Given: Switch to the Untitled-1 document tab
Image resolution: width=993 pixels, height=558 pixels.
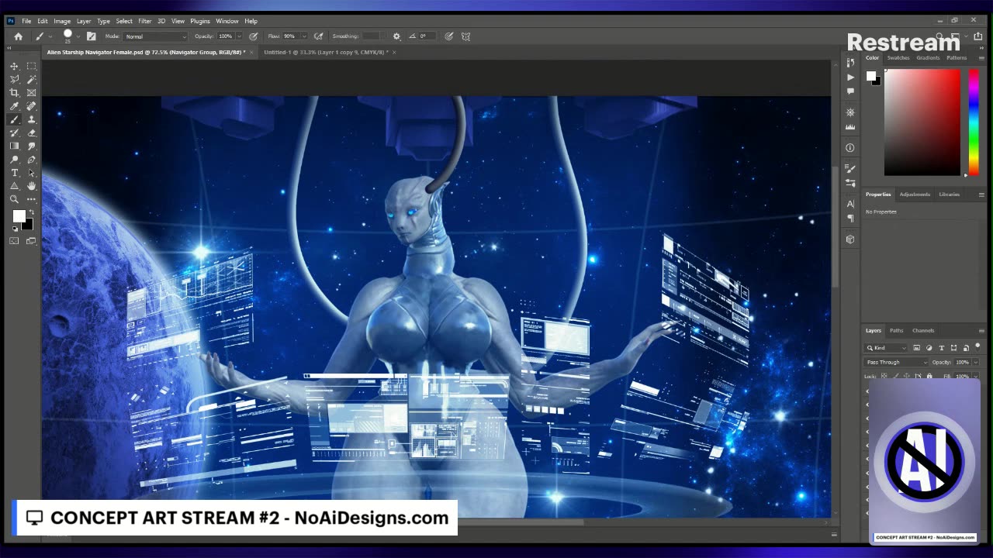Looking at the screenshot, I should click(x=326, y=52).
